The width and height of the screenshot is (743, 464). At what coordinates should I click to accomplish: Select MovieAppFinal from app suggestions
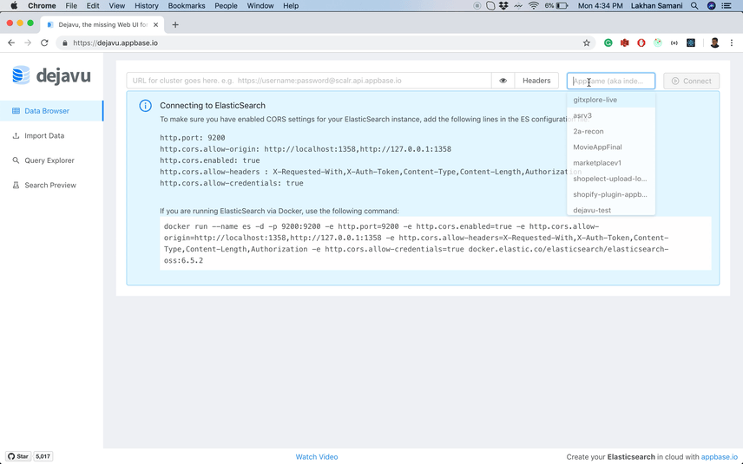(611, 147)
